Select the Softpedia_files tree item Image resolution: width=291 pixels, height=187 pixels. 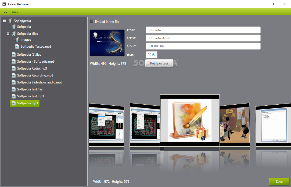[x=27, y=34]
